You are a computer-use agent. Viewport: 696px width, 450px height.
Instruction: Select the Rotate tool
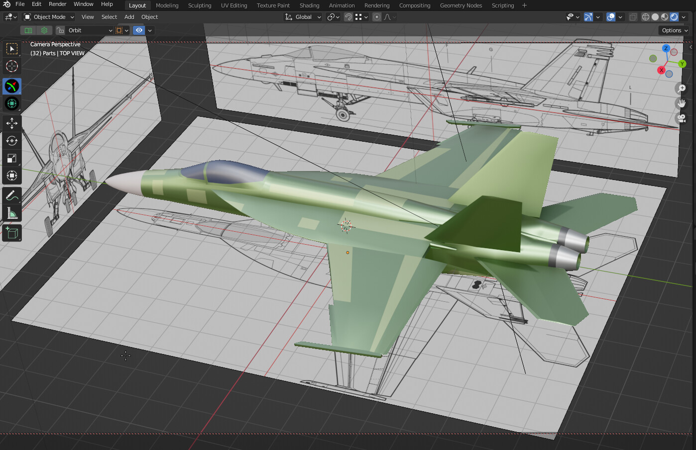point(12,141)
